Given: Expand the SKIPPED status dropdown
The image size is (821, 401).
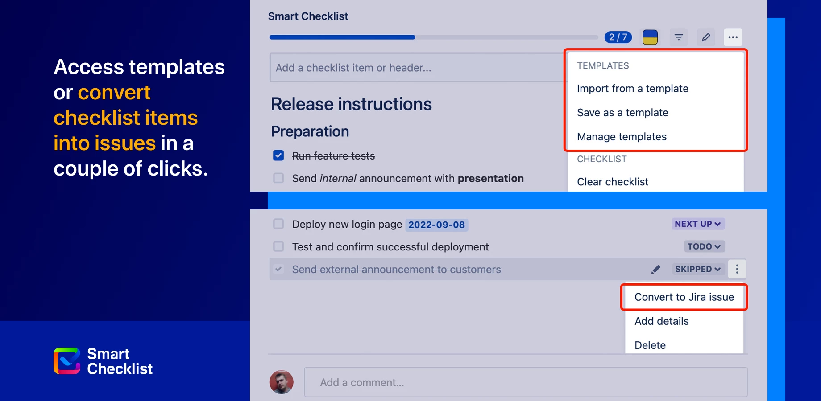Looking at the screenshot, I should [x=697, y=269].
